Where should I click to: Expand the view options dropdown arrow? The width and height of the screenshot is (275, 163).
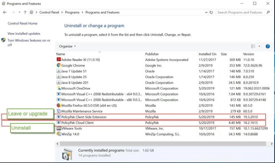(259, 47)
